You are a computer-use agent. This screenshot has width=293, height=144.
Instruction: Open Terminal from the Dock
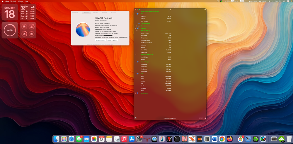click(177, 139)
